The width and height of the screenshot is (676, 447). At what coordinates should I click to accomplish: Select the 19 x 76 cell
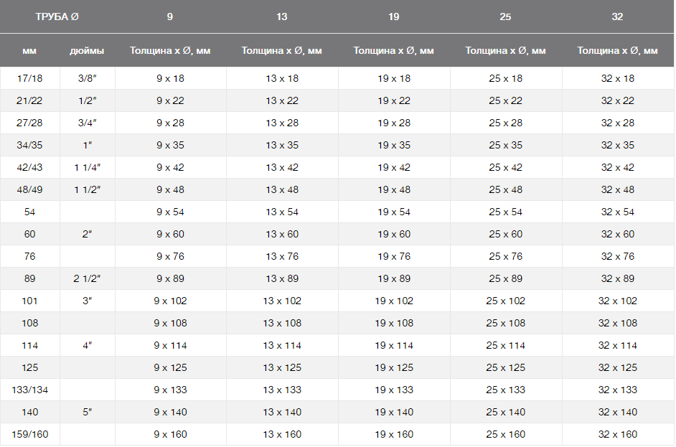click(394, 256)
